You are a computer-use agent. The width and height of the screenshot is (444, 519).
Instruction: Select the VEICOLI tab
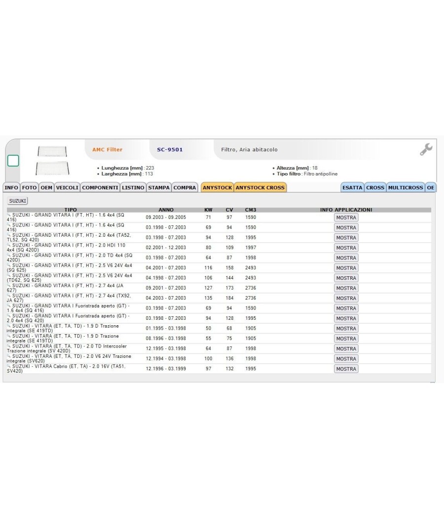coord(67,188)
